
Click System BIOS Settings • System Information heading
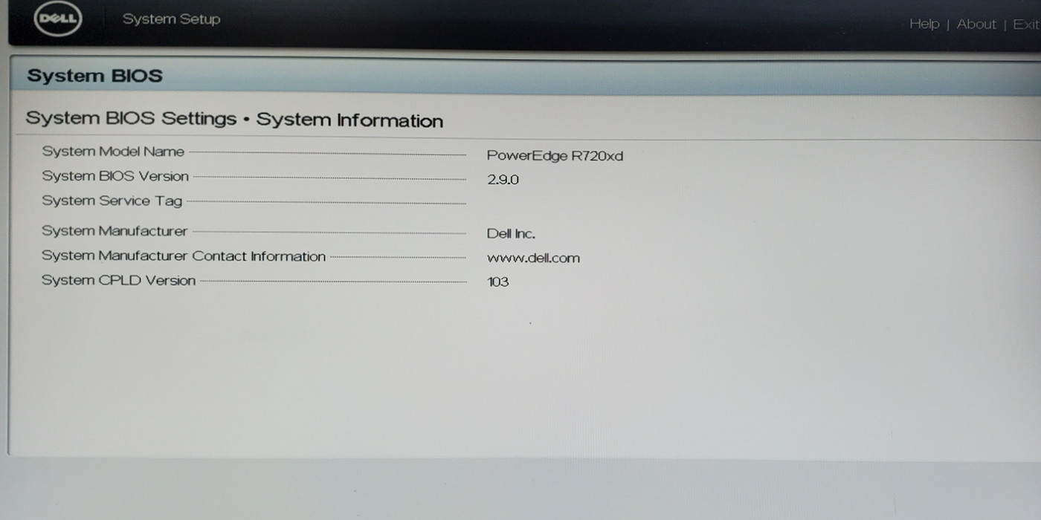(234, 119)
